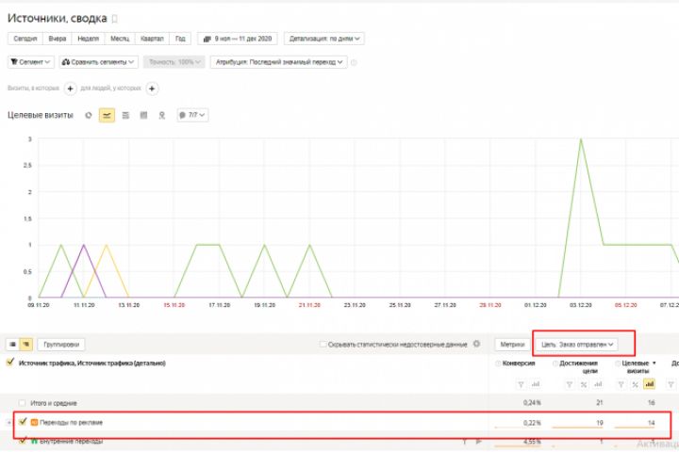Check the 'Итого и средние' row
Viewport: 679px width, 452px height.
click(x=22, y=403)
